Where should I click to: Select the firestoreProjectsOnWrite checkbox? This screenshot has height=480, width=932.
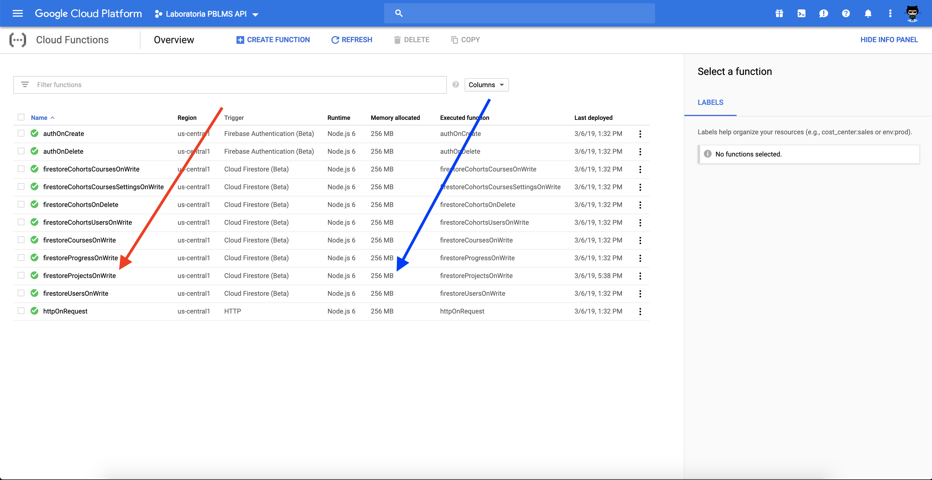(x=21, y=276)
